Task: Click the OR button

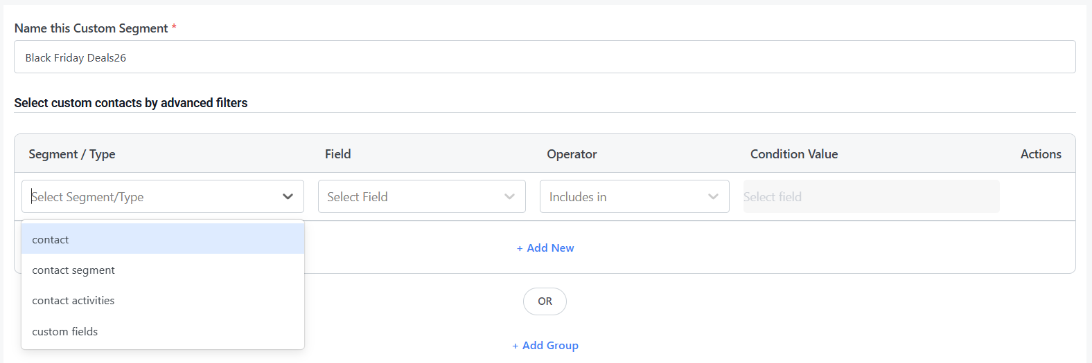Action: (x=545, y=301)
